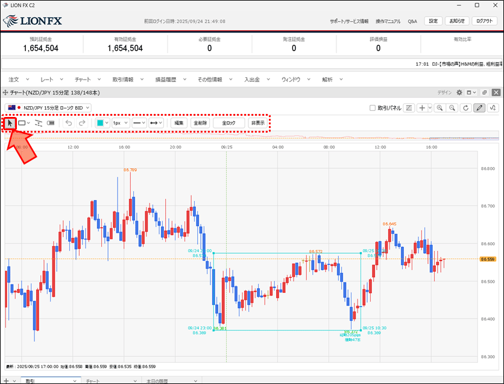Click the 全削除 button
Screen dimensions: 504x384
tap(200, 123)
